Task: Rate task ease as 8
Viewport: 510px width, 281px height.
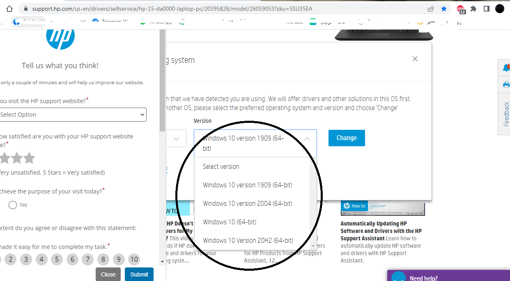Action: (x=103, y=259)
